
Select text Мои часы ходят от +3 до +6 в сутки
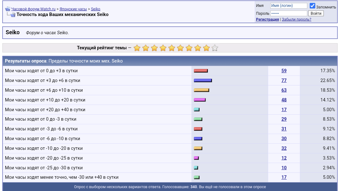(42, 80)
